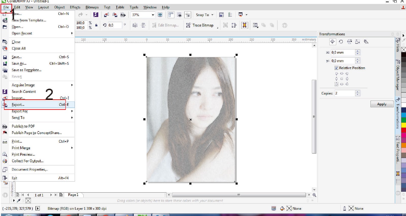Image resolution: width=406 pixels, height=216 pixels.
Task: Uncheck the Relative Position checkbox
Action: click(336, 68)
